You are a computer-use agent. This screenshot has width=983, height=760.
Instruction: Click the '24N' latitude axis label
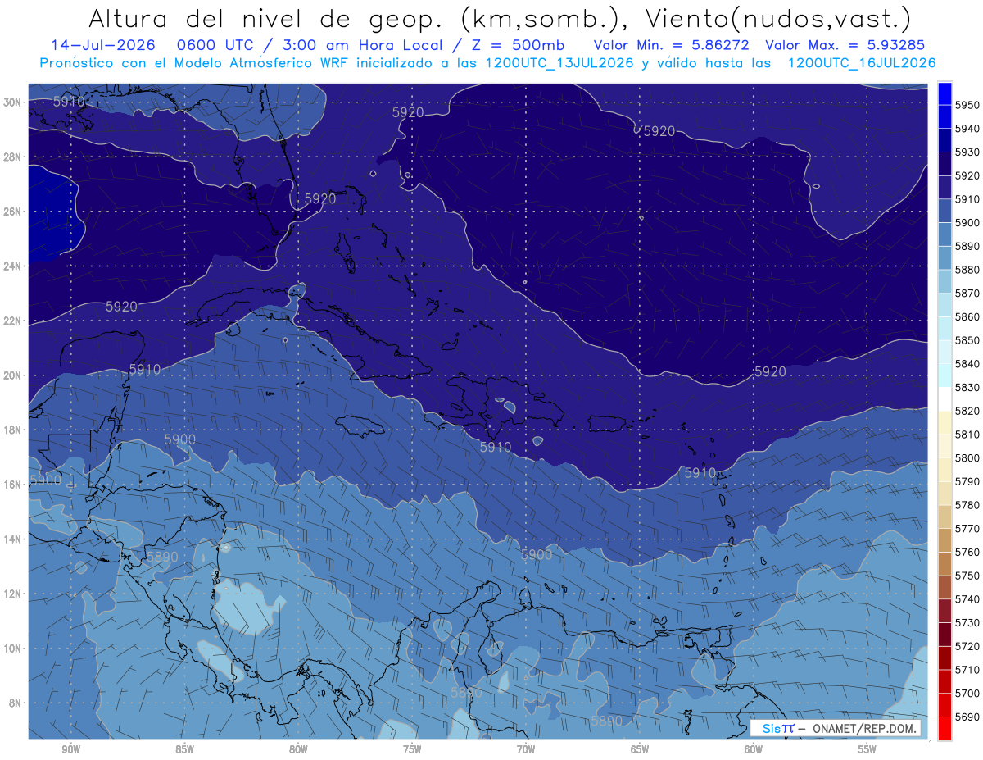[12, 266]
